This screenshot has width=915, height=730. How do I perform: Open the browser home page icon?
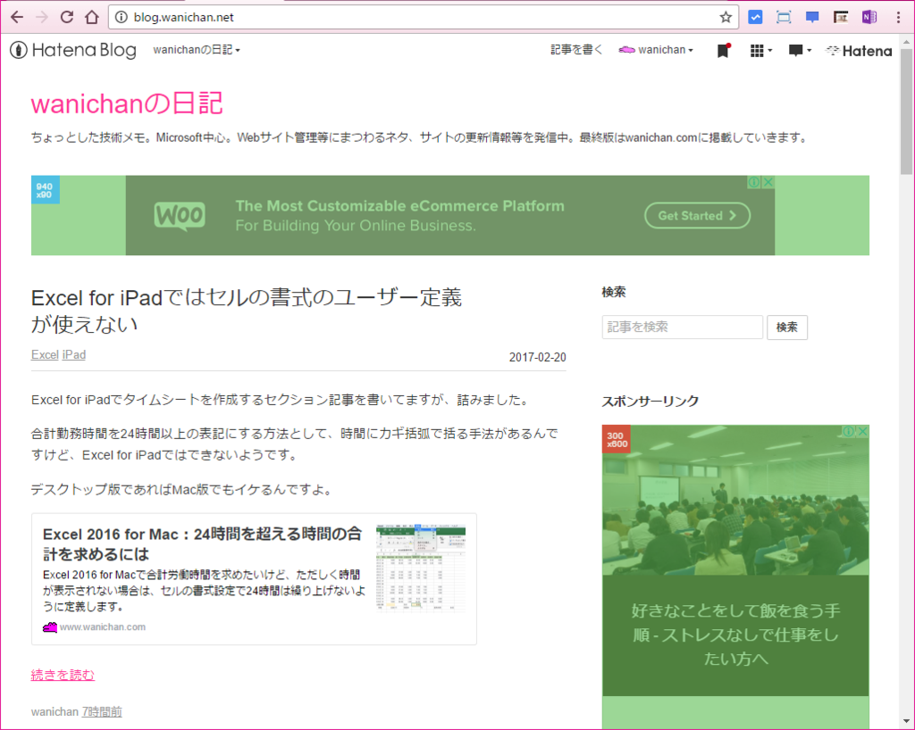(92, 17)
